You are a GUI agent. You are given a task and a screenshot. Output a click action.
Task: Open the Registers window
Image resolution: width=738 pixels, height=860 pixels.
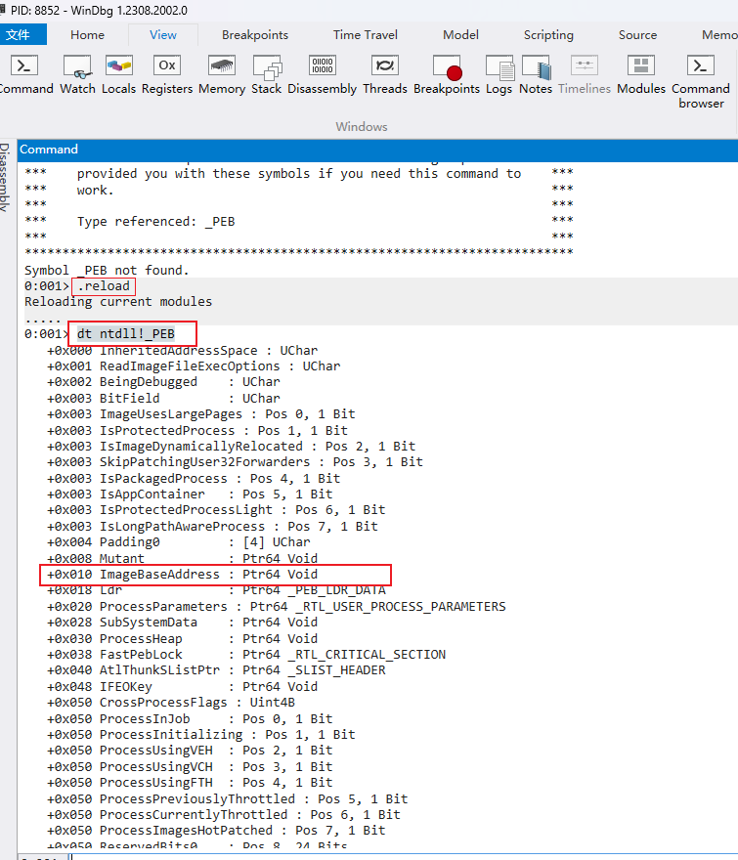(x=167, y=74)
